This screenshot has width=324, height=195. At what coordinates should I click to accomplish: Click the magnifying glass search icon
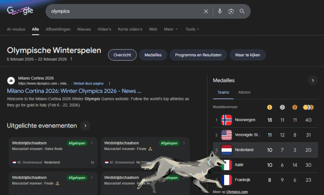coord(242,11)
